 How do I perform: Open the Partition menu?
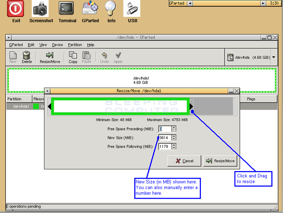[75, 45]
